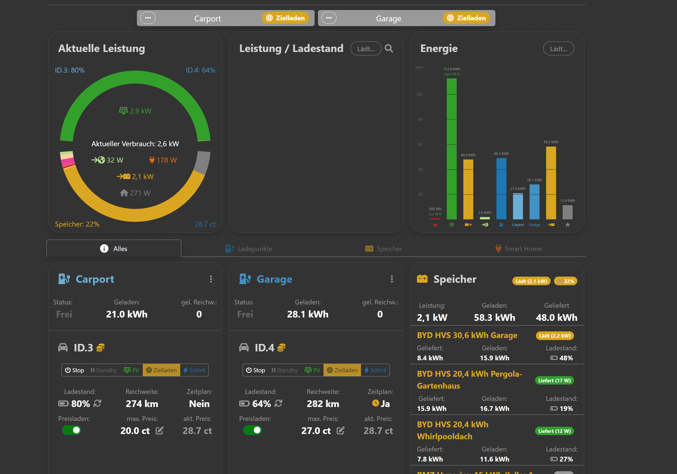Click the car icon beside ID.4
This screenshot has width=677, height=474.
pos(244,348)
